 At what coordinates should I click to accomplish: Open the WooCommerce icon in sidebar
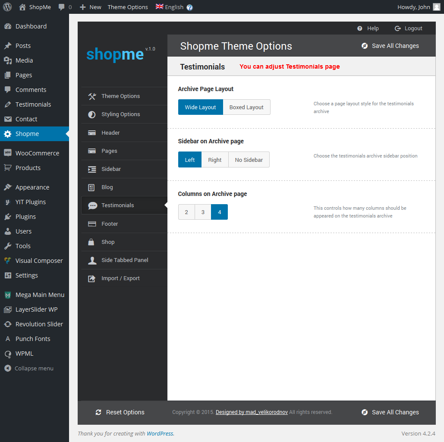[x=7, y=153]
